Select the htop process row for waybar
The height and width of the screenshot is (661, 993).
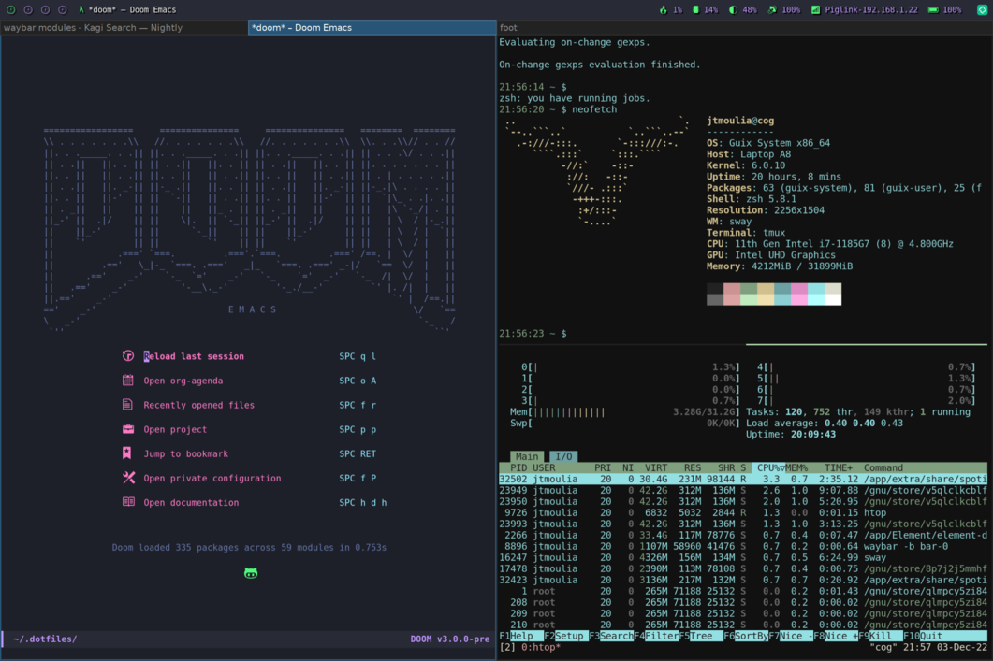pos(743,546)
